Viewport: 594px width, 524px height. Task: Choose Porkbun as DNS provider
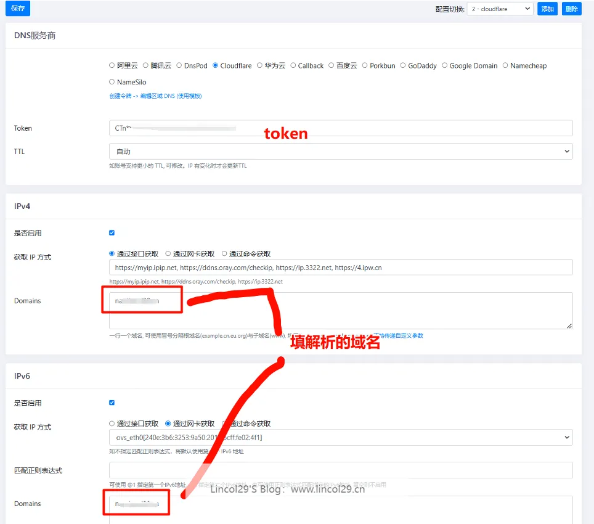coord(365,65)
